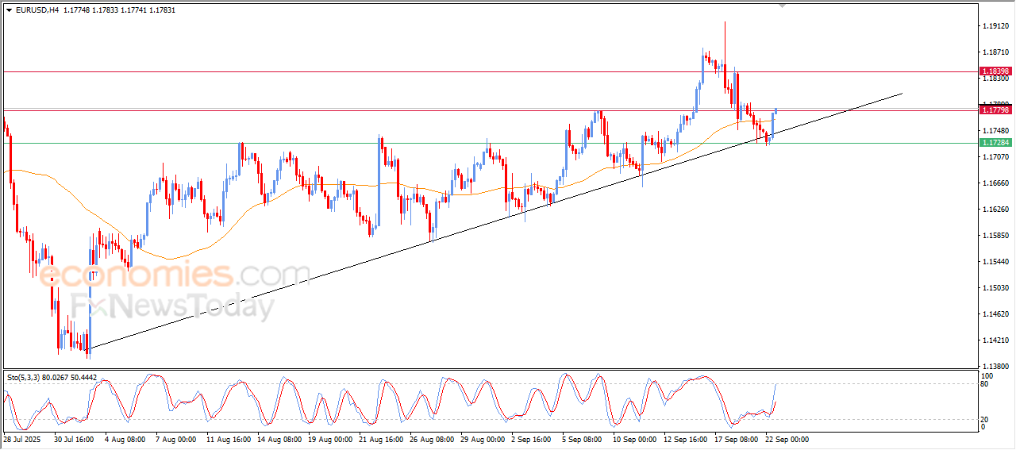The width and height of the screenshot is (1016, 450).
Task: Click the stochastic scale value 20
Action: pos(985,419)
